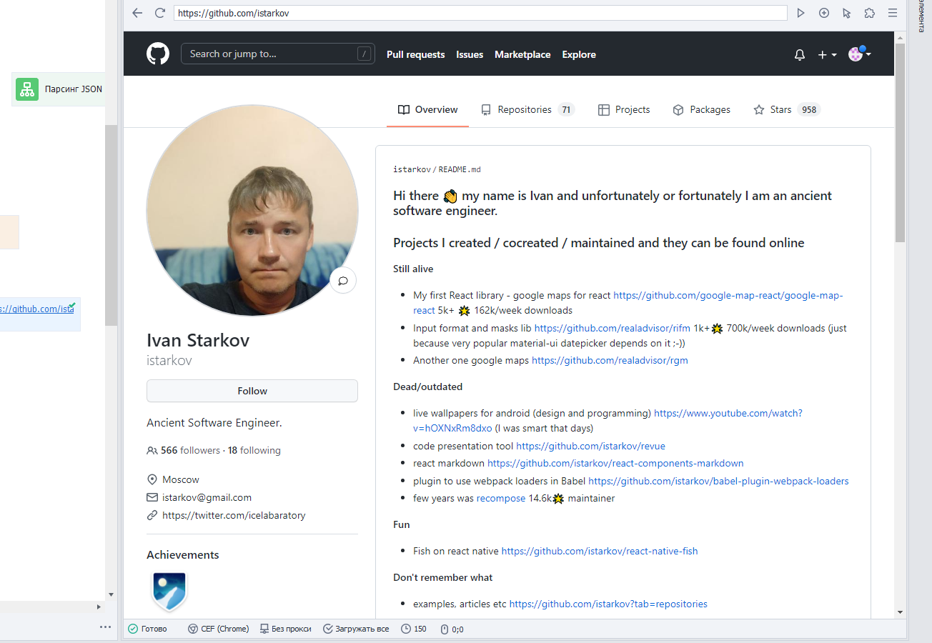932x643 pixels.
Task: Click the web page vertical scrollbar
Action: coord(900,143)
